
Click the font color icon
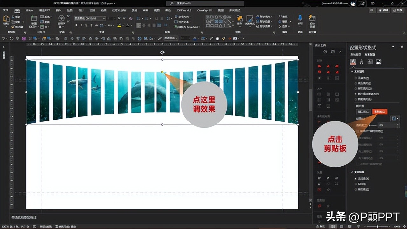click(x=128, y=25)
